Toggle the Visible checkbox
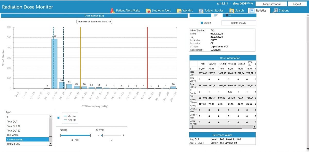 [202, 23]
